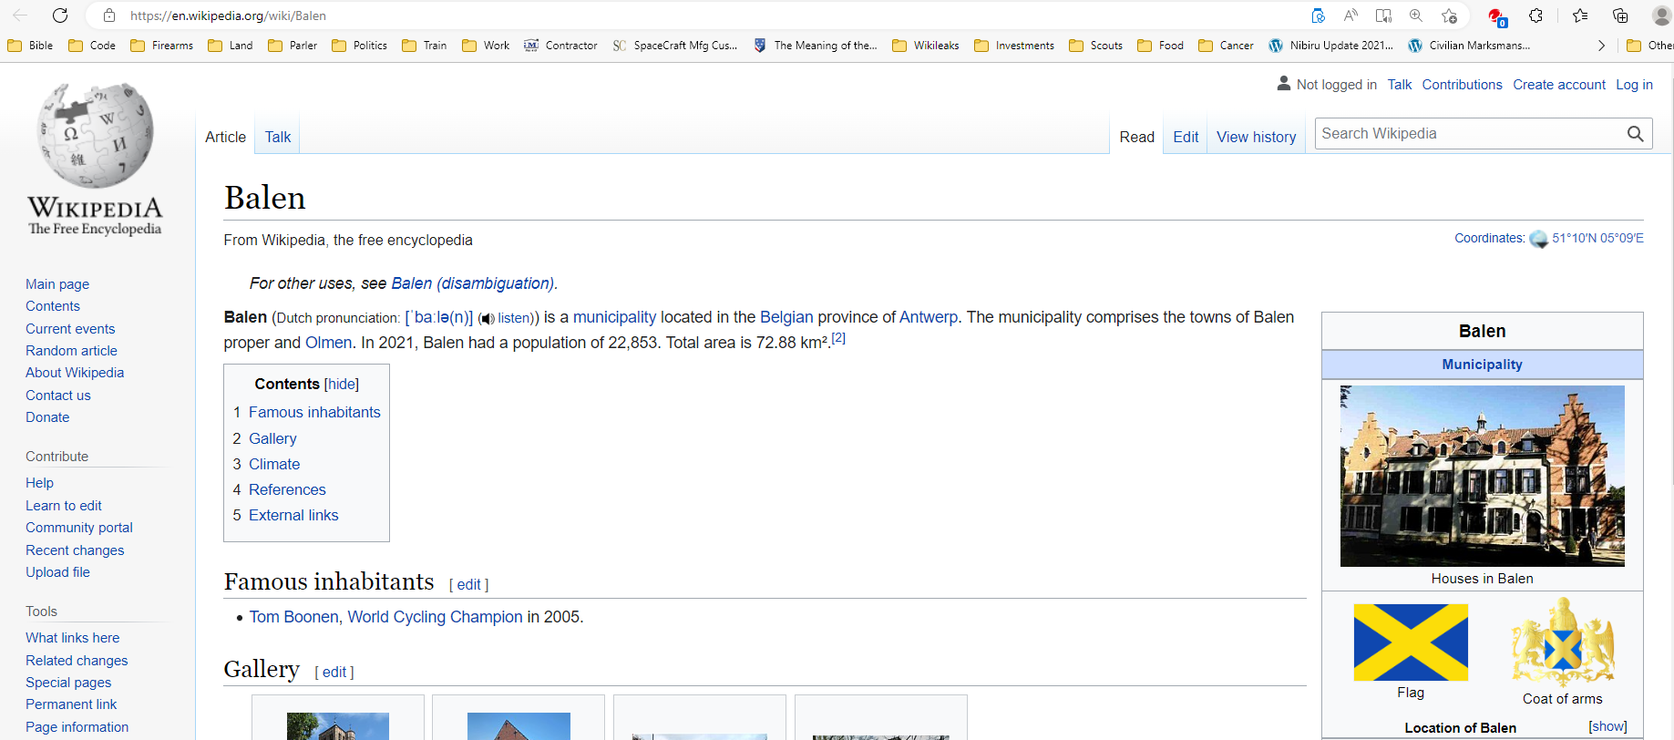This screenshot has height=740, width=1674.
Task: Open citation reference [2]
Action: [838, 338]
